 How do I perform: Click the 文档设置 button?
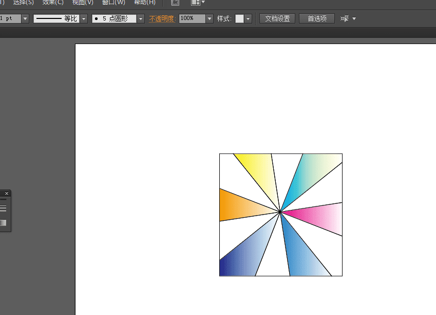point(277,19)
